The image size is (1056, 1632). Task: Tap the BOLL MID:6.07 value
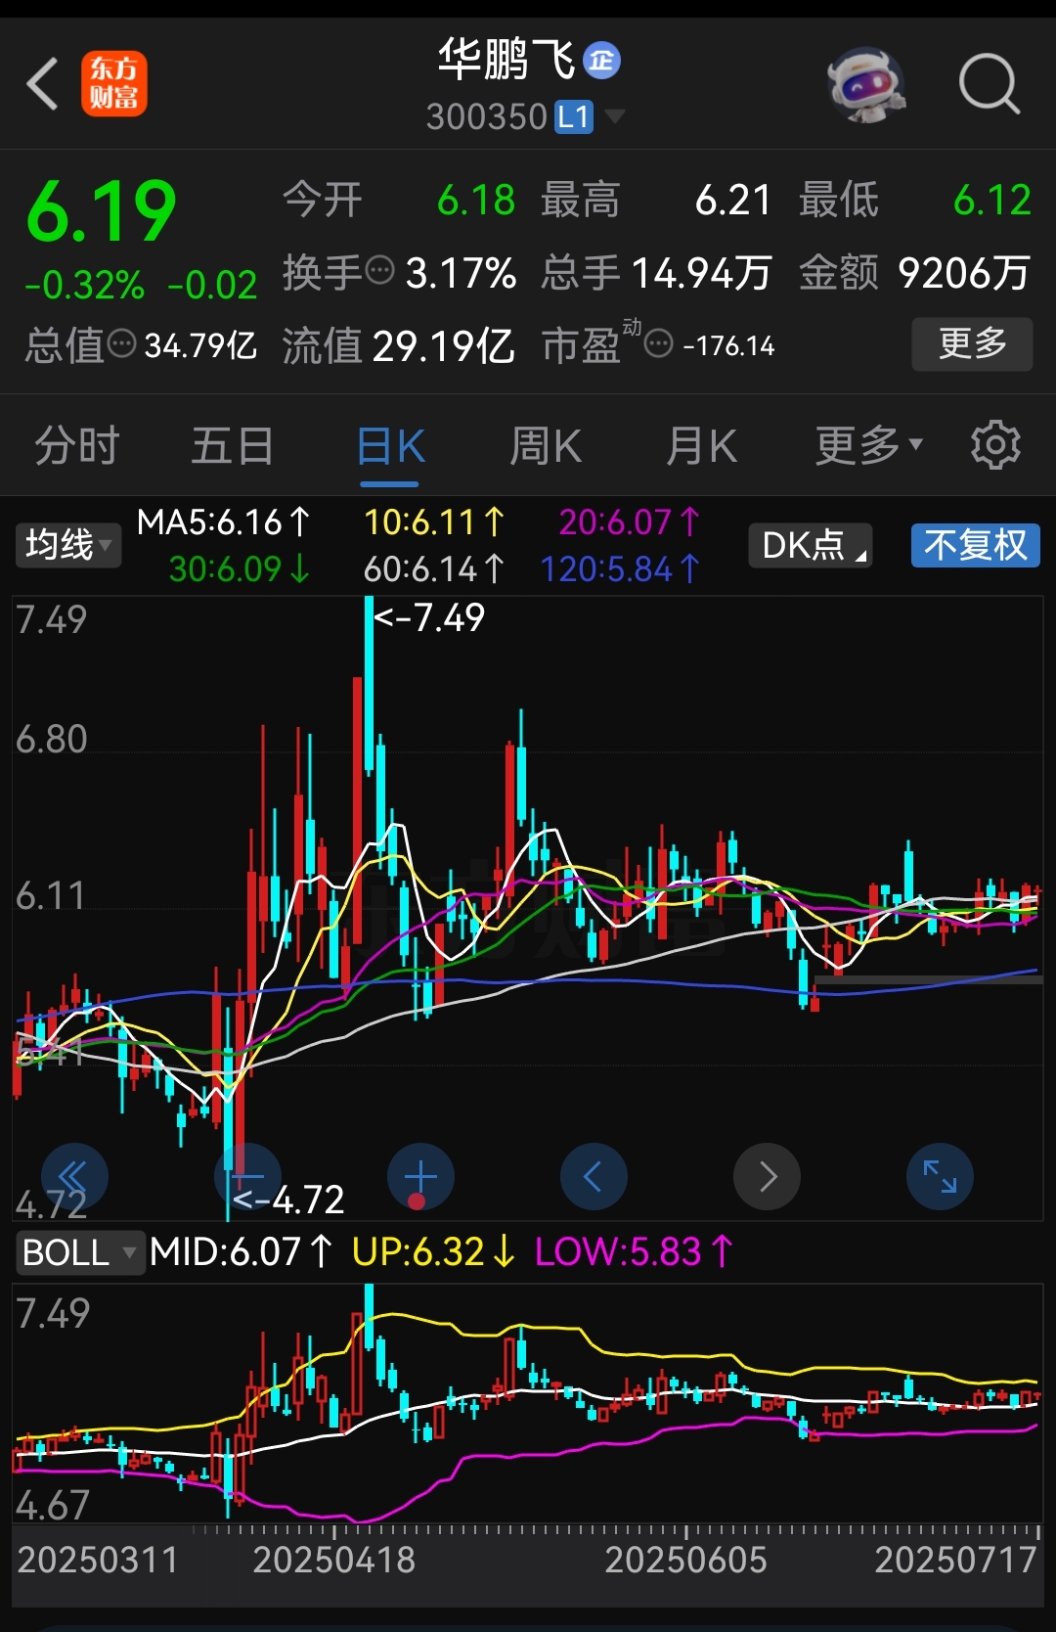[x=241, y=1251]
